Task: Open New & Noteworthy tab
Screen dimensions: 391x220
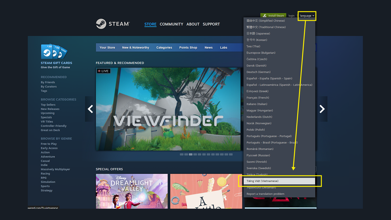Action: coord(136,48)
